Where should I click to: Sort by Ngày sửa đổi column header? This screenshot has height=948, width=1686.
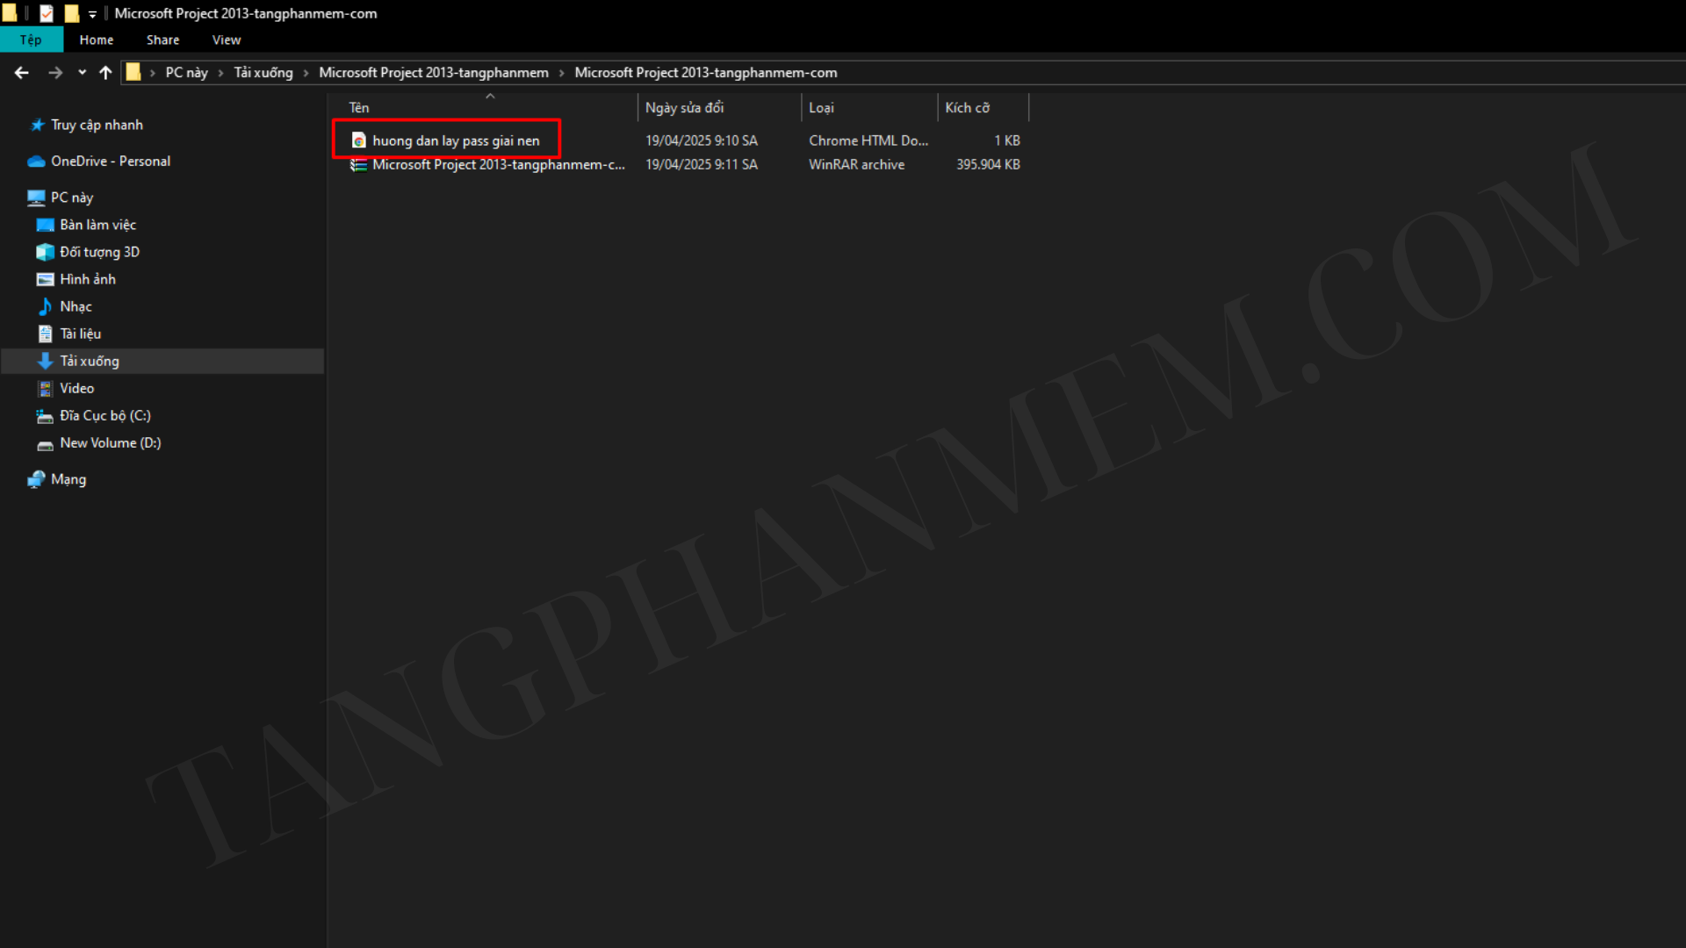click(x=684, y=107)
